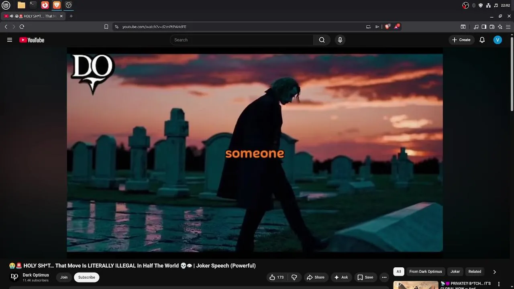Focus Brave browser from the panel
This screenshot has height=289, width=514.
tap(57, 5)
